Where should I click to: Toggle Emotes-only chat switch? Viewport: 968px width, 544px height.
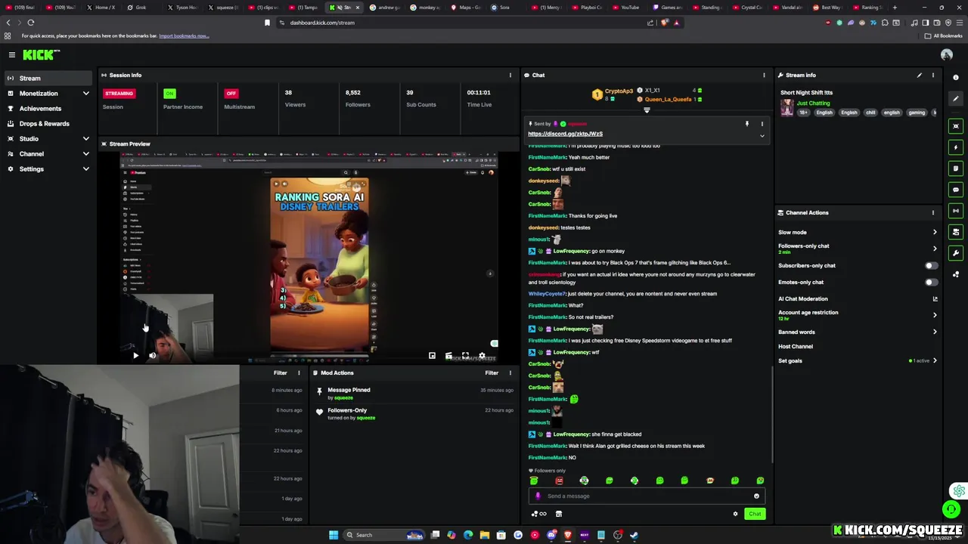[x=931, y=282]
